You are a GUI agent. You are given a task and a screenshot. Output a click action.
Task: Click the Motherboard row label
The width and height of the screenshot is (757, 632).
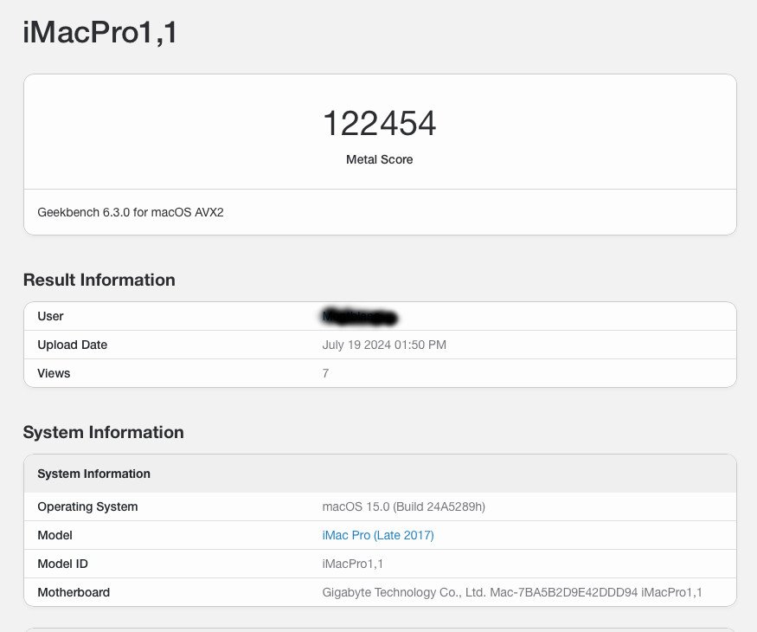pos(74,592)
